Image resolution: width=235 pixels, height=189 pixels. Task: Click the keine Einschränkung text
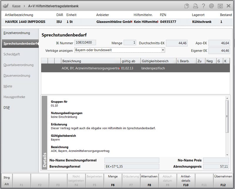tap(64, 117)
